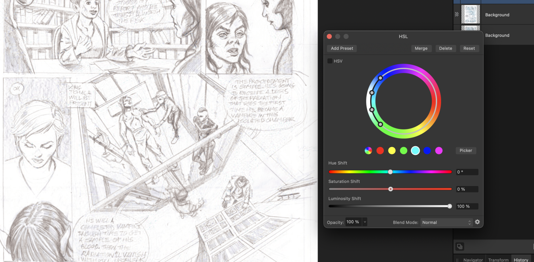Switch to the Transform tab

click(x=498, y=260)
